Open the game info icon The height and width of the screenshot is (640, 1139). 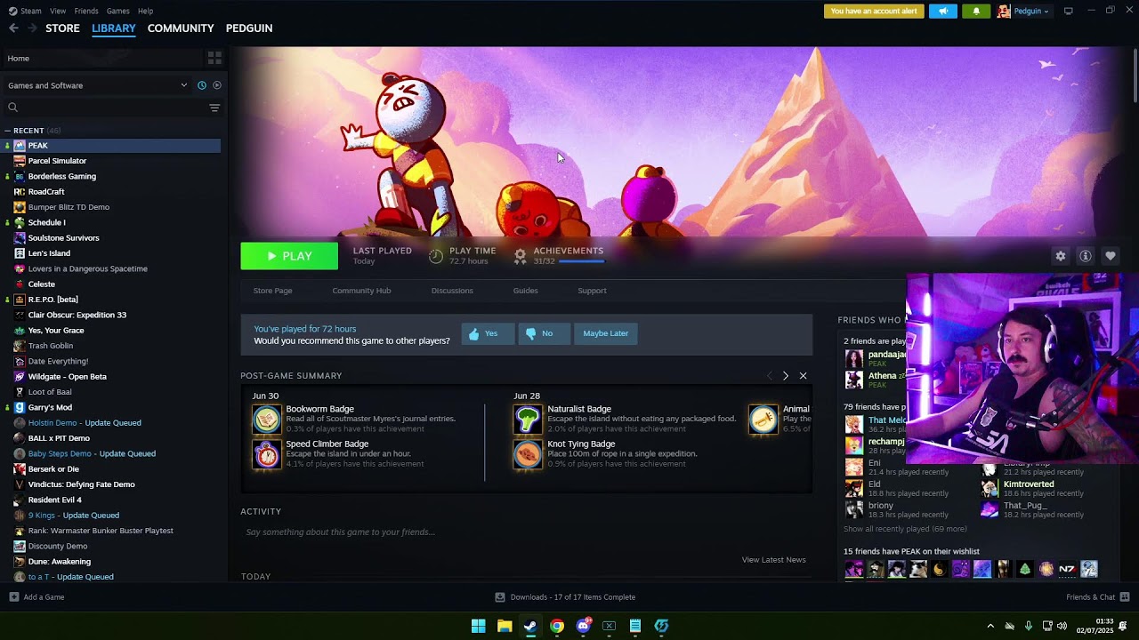(x=1086, y=256)
